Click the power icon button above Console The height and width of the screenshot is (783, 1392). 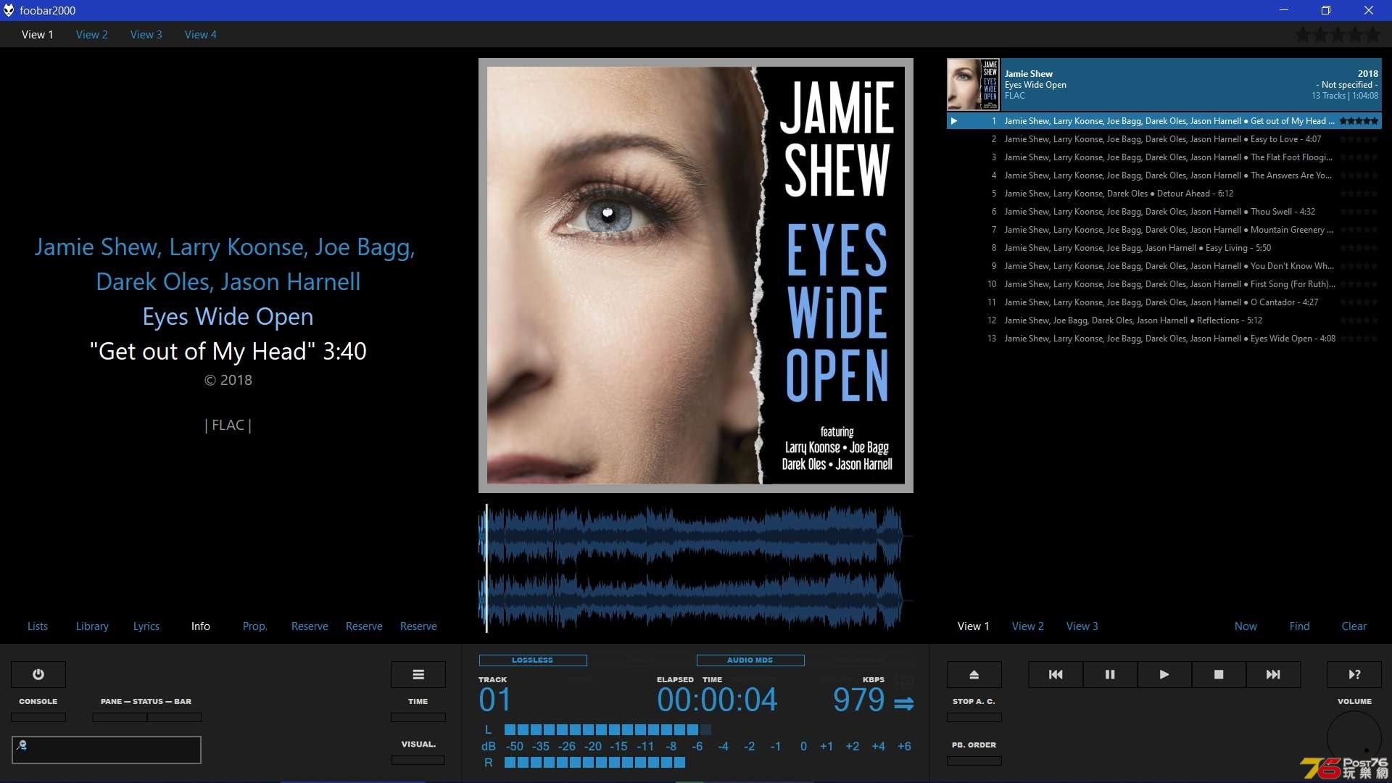tap(38, 674)
